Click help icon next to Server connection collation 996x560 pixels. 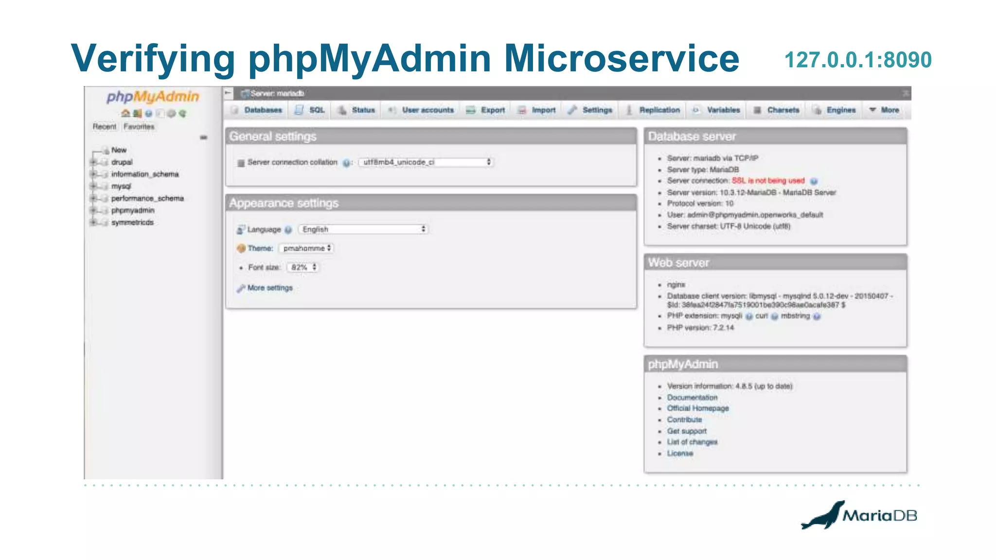click(x=346, y=163)
